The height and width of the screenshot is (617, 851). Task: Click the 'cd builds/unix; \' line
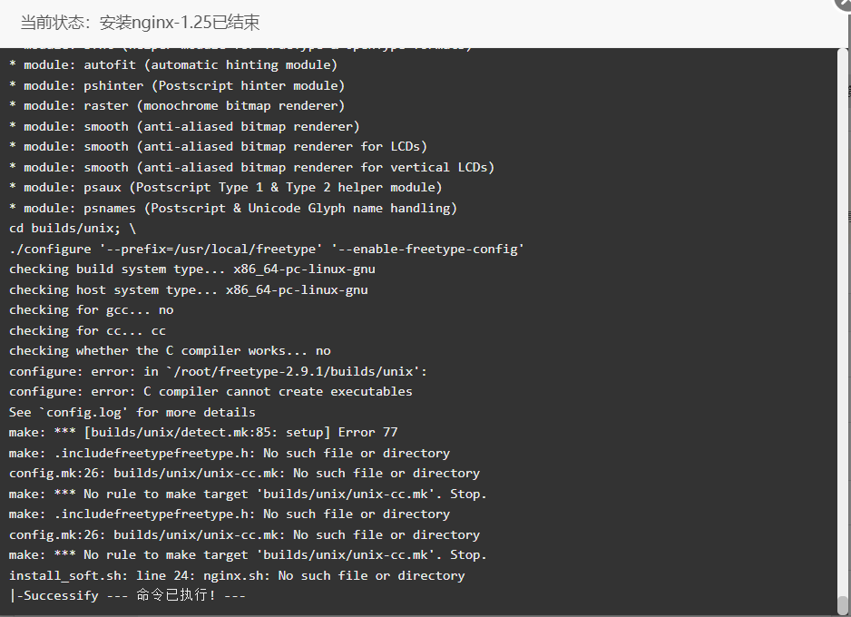pyautogui.click(x=73, y=229)
